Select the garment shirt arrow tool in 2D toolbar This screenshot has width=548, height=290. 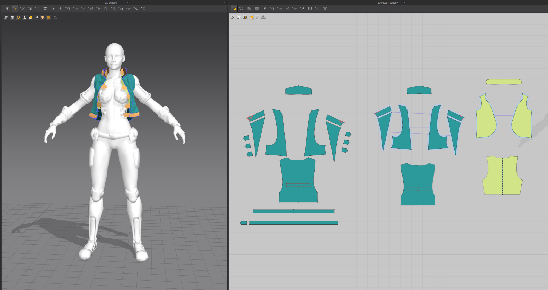click(295, 9)
